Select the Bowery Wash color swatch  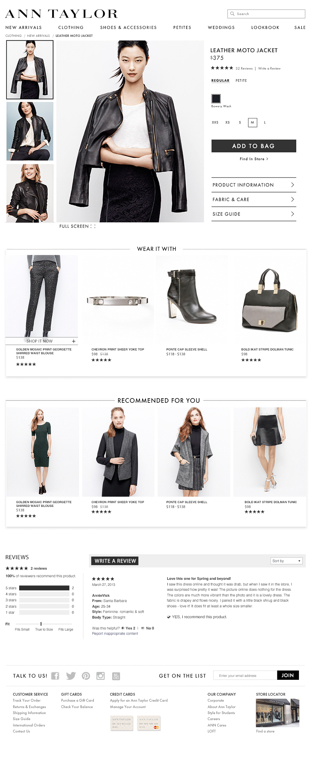[216, 99]
